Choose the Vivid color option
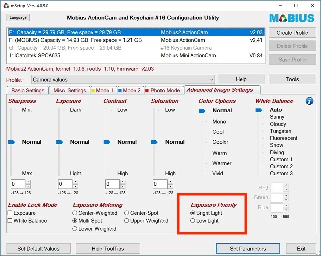 coord(217,174)
